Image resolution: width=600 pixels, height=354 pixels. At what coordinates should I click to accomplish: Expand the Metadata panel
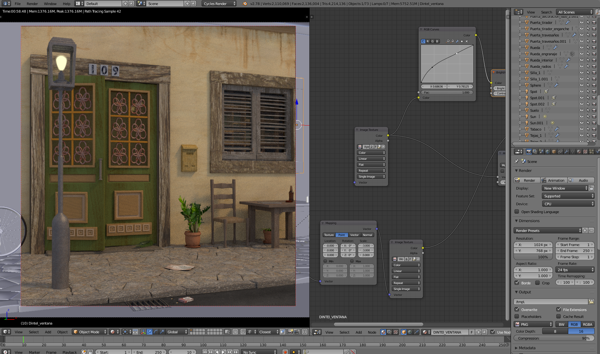click(527, 348)
